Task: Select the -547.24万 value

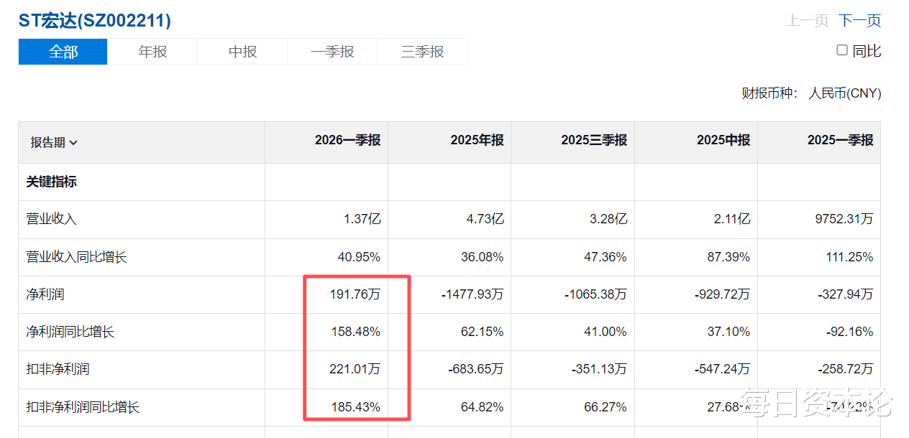Action: point(722,369)
